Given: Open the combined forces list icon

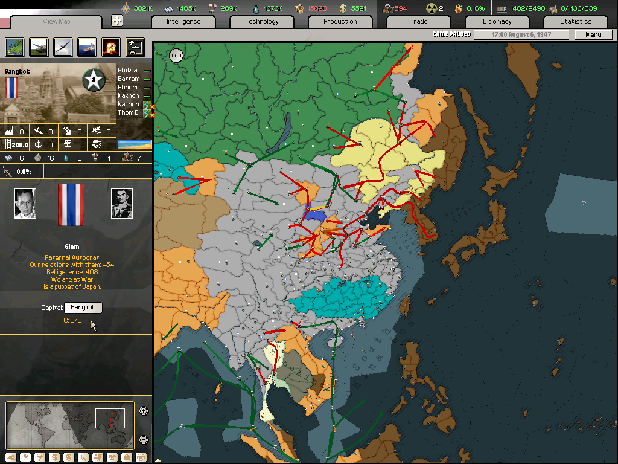Looking at the screenshot, I should pyautogui.click(x=135, y=47).
